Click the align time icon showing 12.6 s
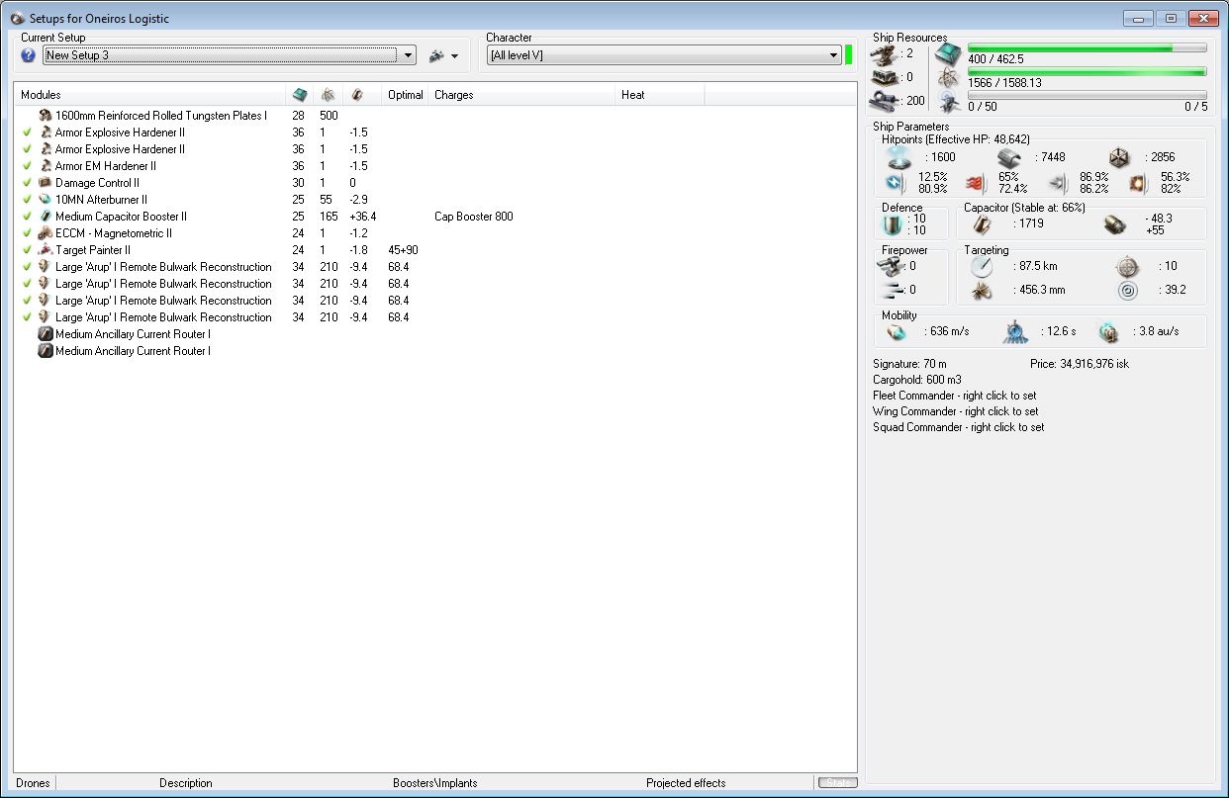Image resolution: width=1229 pixels, height=798 pixels. point(1015,332)
